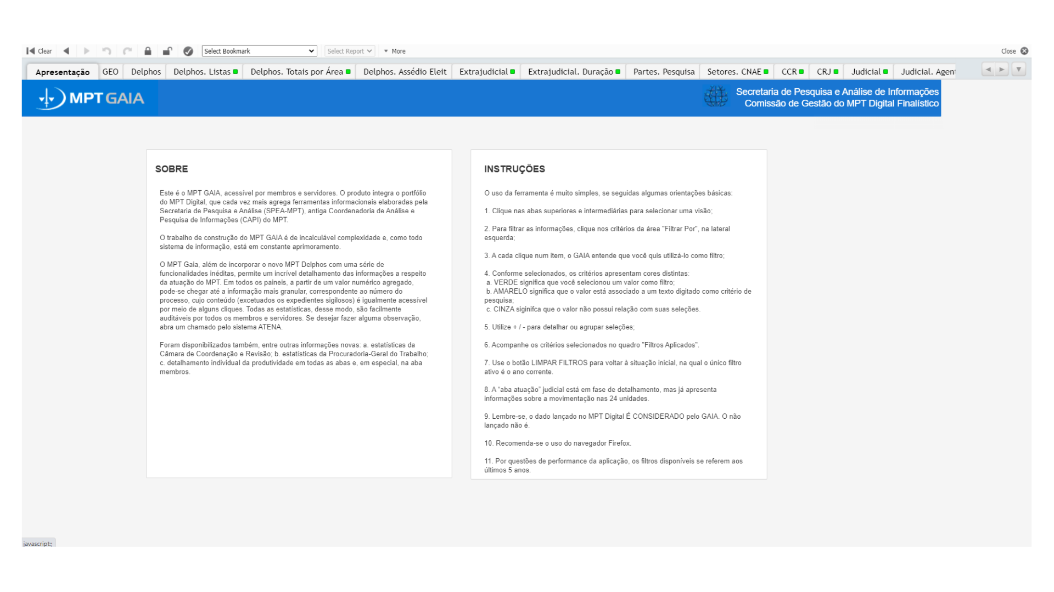Click the Forward arrow icon
This screenshot has height=592, width=1054.
click(86, 51)
